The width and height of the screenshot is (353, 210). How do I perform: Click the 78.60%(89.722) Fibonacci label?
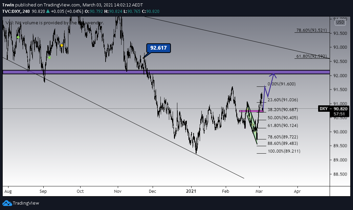(283, 137)
